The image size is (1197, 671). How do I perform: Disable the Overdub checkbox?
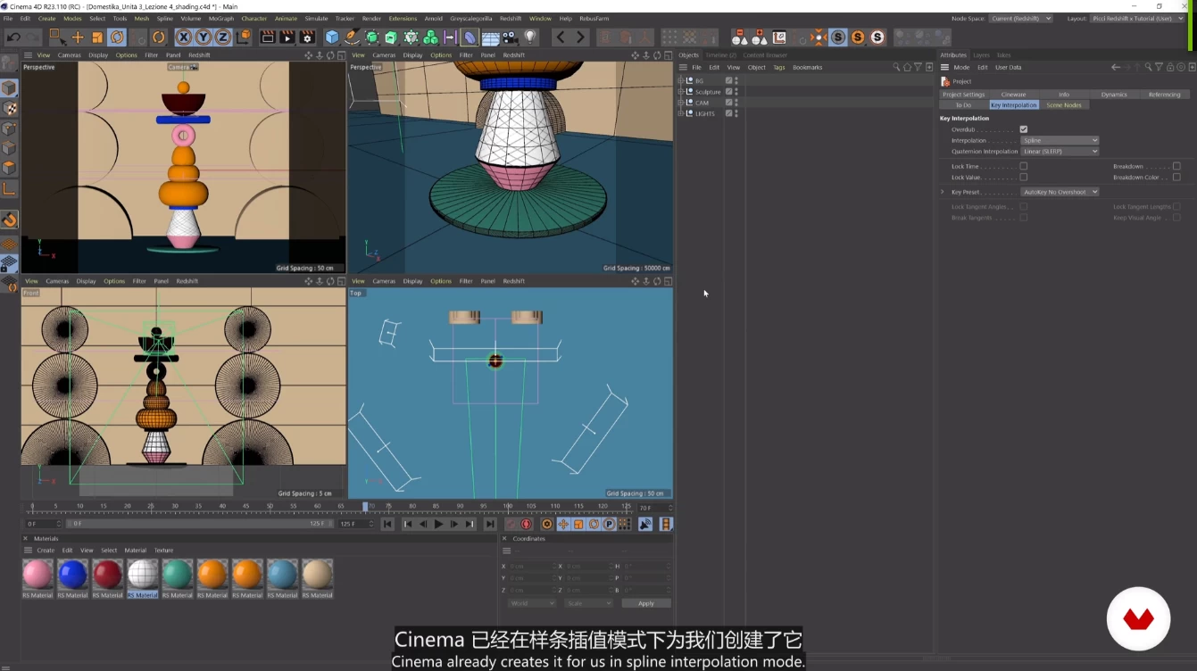[1024, 129]
